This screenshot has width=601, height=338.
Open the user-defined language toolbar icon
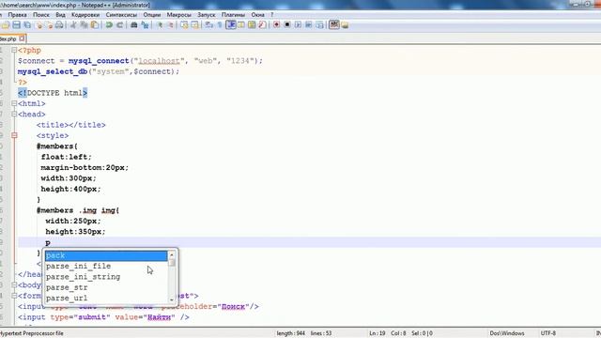pos(241,25)
